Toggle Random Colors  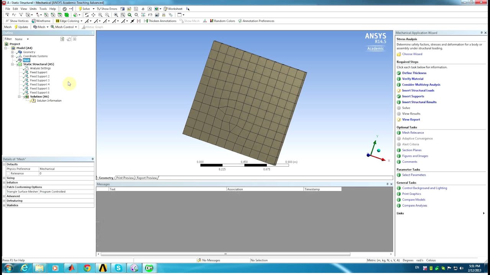coord(222,21)
